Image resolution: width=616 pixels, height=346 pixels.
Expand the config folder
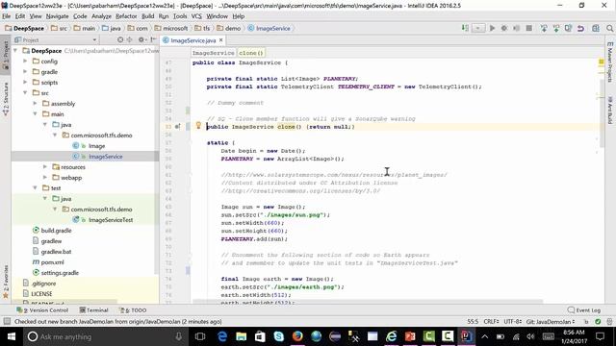[x=25, y=62]
